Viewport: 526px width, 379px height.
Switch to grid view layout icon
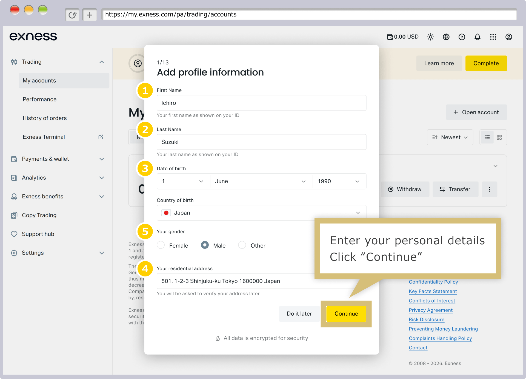click(x=499, y=137)
